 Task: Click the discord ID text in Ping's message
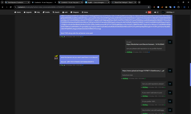coord(80,62)
